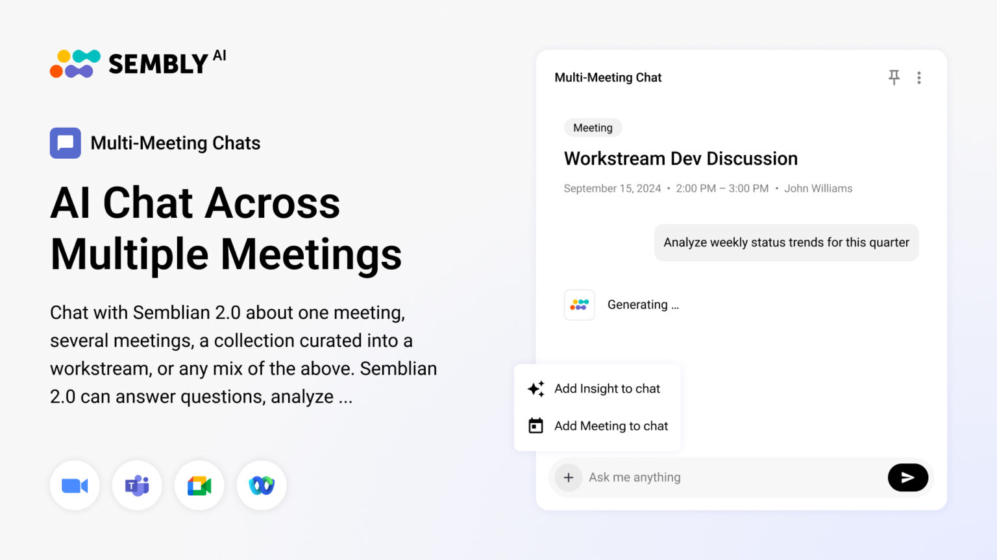
Task: Open the three-dot overflow menu
Action: point(919,77)
